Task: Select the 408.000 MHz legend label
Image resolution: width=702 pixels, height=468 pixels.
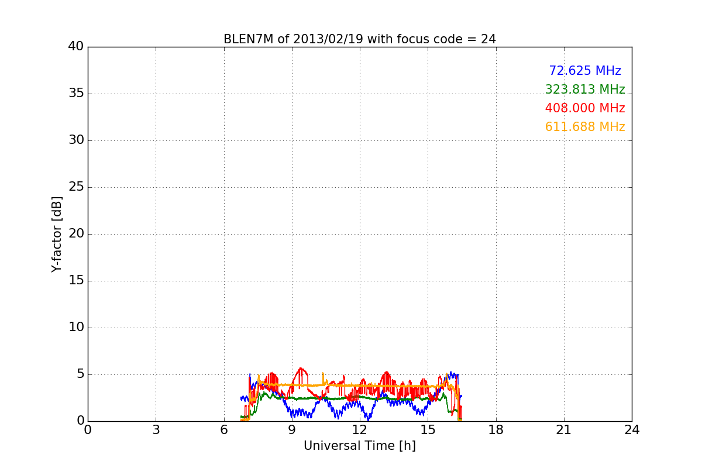Action: pyautogui.click(x=585, y=108)
